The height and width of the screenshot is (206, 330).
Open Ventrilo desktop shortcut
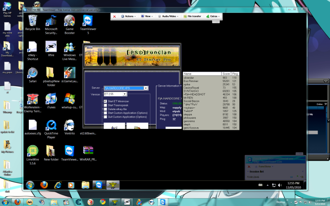tap(70, 127)
